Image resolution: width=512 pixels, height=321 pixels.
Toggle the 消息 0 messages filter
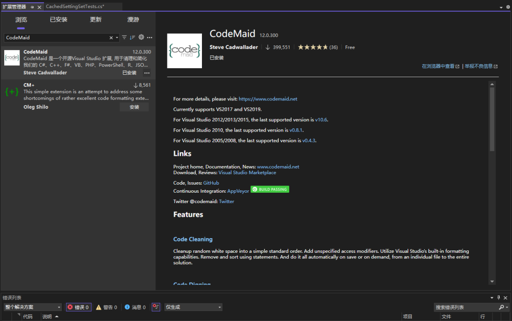[x=135, y=307]
